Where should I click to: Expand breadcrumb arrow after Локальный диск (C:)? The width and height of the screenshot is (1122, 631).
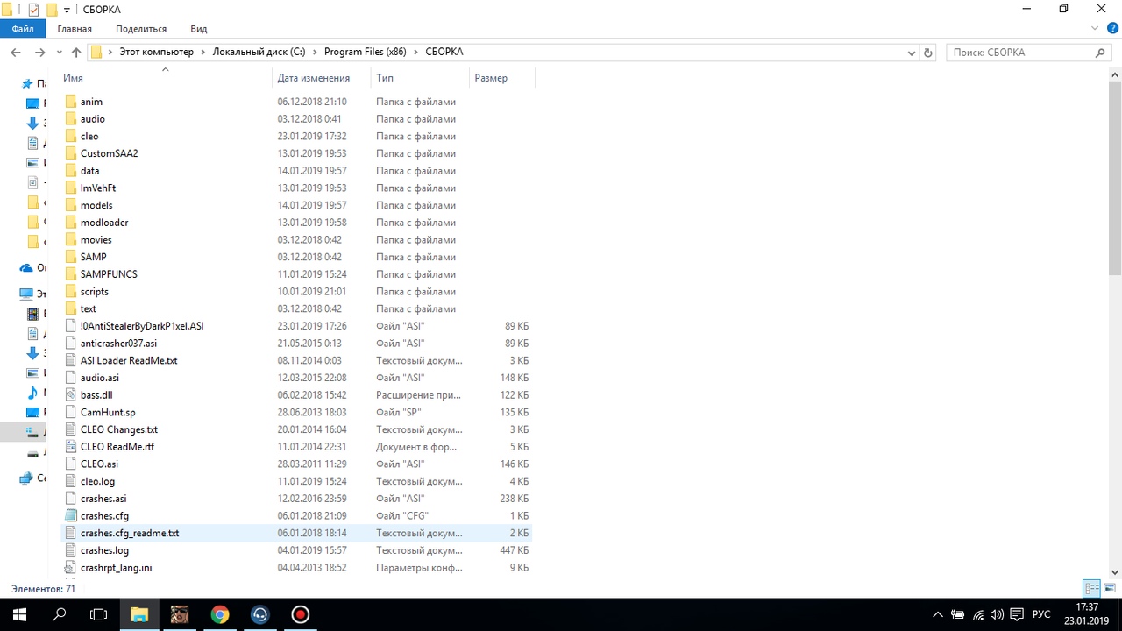click(315, 53)
